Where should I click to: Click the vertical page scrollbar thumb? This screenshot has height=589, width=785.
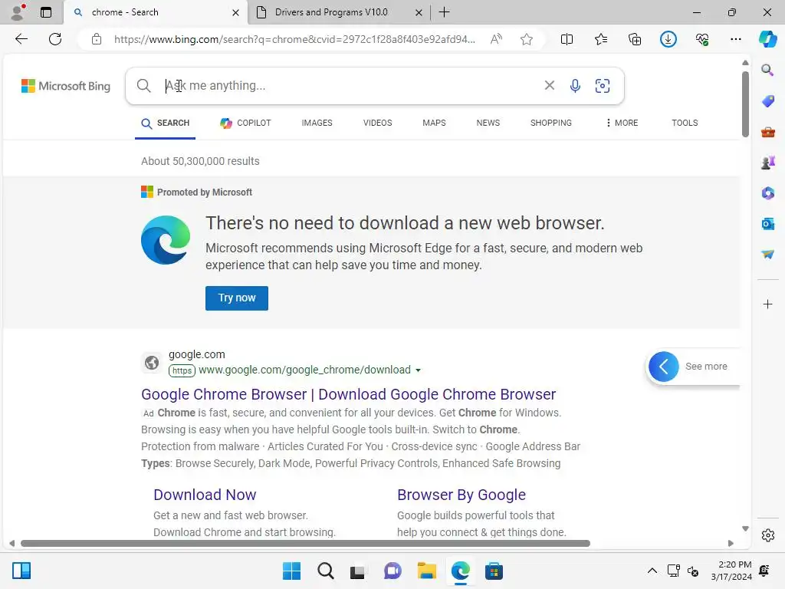click(x=745, y=104)
